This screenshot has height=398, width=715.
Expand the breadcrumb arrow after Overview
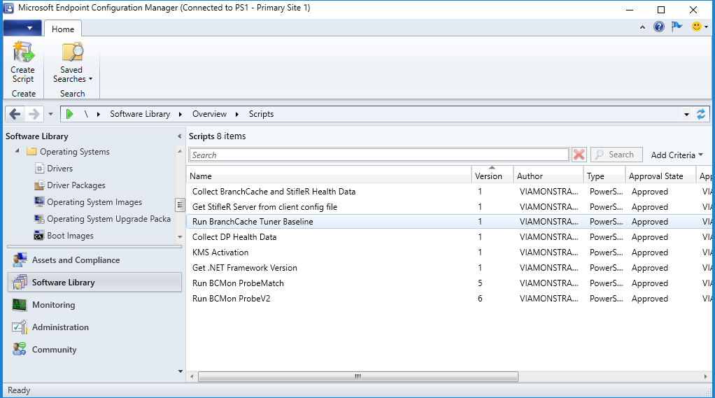click(237, 115)
